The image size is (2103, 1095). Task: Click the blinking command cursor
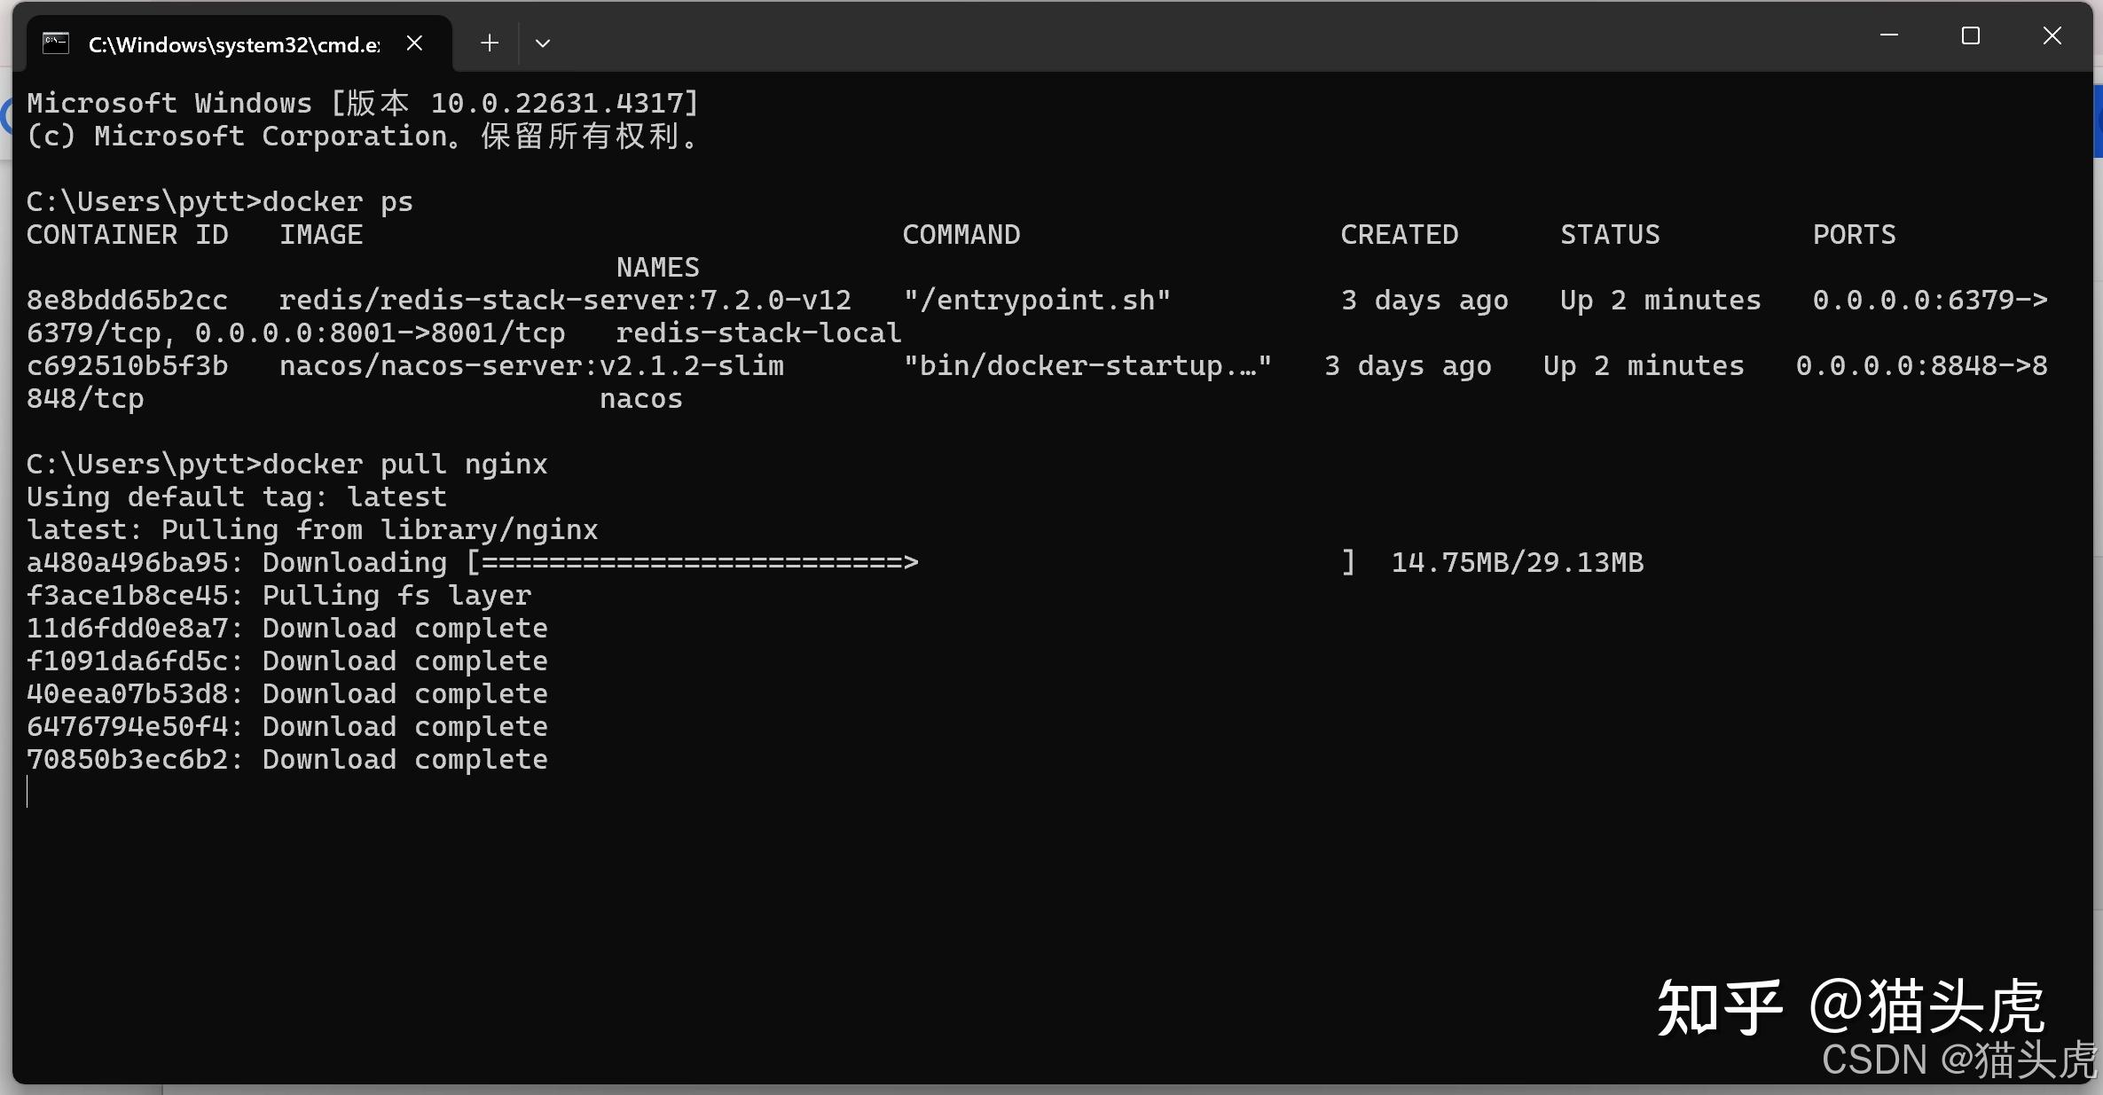pyautogui.click(x=27, y=793)
